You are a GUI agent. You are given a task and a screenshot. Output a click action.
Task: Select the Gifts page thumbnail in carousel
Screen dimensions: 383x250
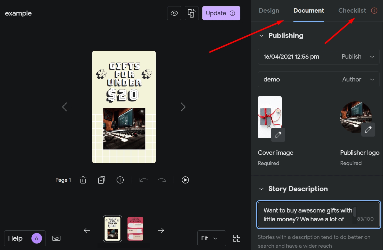pyautogui.click(x=112, y=229)
